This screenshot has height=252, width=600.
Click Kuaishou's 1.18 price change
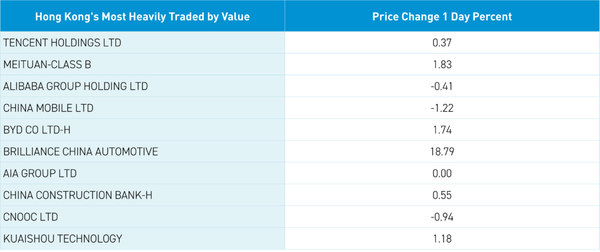442,239
